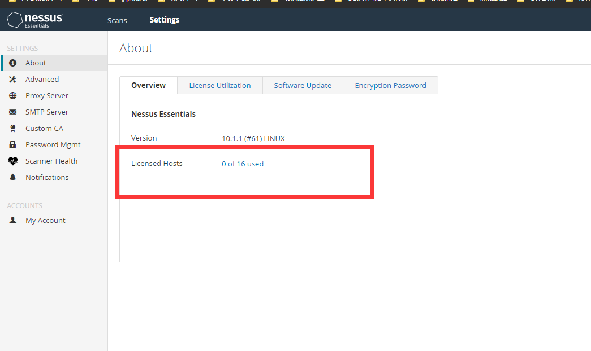The height and width of the screenshot is (351, 591).
Task: Open Notifications settings
Action: [47, 178]
